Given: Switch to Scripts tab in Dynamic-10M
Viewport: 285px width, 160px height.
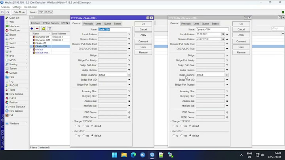Looking at the screenshot, I should (215, 24).
